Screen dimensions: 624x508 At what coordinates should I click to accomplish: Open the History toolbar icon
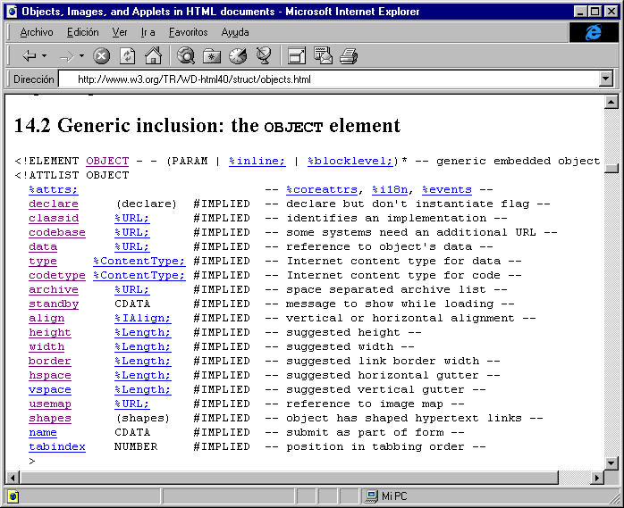pyautogui.click(x=238, y=56)
